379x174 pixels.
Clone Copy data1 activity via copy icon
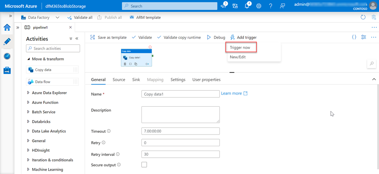(136, 64)
